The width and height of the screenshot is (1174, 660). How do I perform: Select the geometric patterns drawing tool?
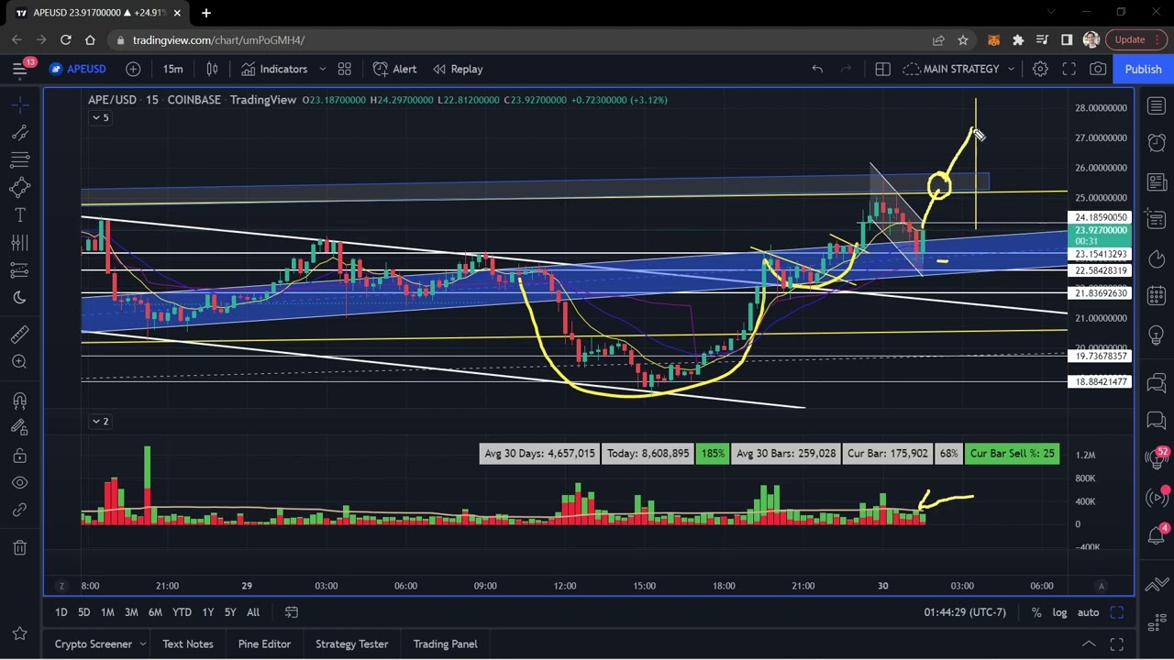coord(19,188)
